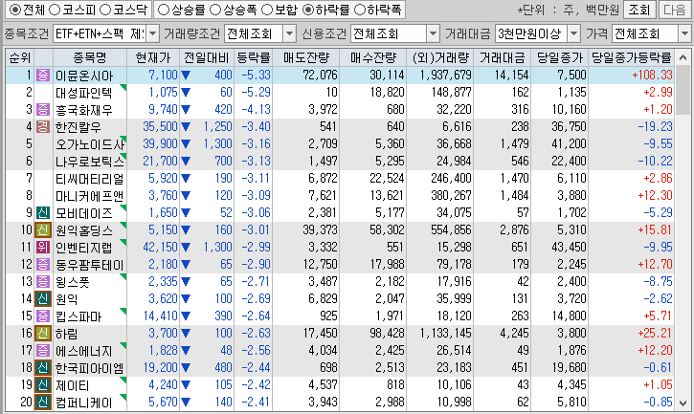Click the 신 badge beside 한국피아이엠

pos(43,368)
